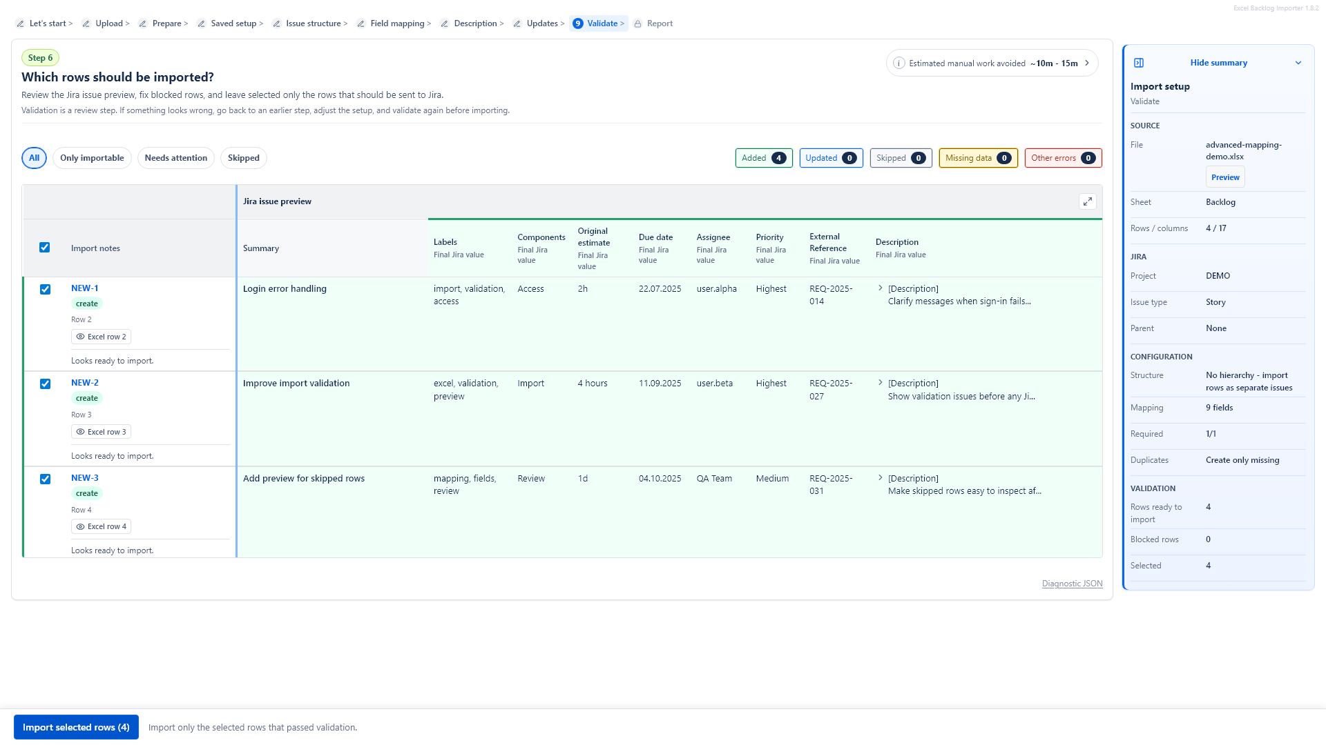Show the Skipped rows filter
This screenshot has width=1326, height=745.
(244, 158)
